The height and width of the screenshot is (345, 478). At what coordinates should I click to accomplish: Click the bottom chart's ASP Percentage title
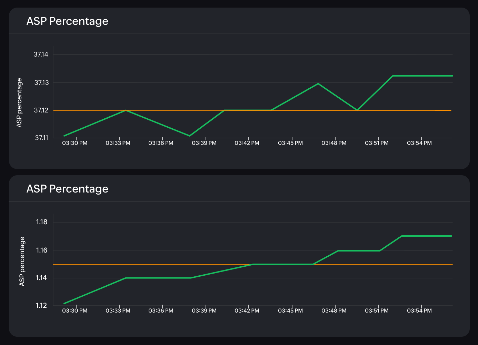(x=67, y=189)
